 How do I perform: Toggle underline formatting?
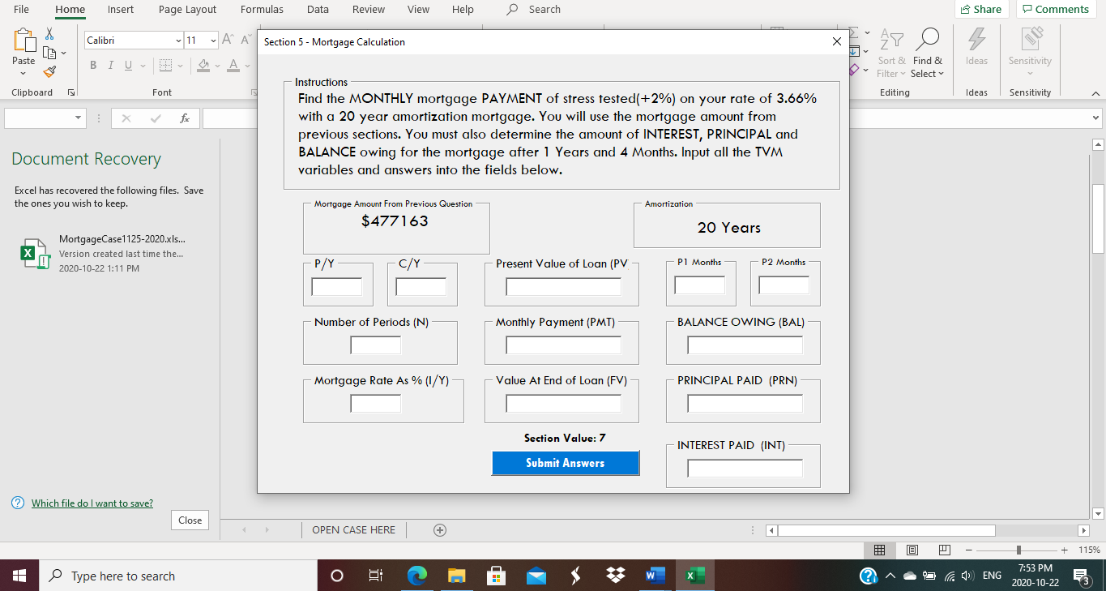tap(127, 65)
